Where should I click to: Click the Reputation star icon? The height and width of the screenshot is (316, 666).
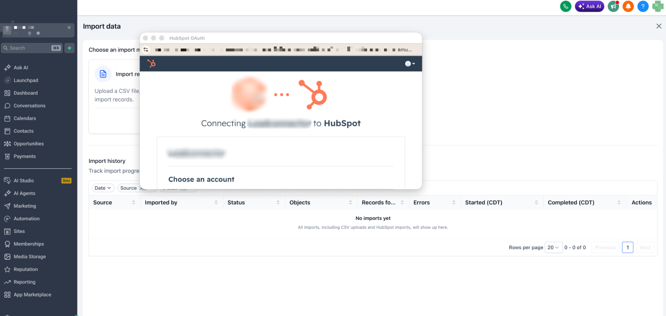coord(7,269)
